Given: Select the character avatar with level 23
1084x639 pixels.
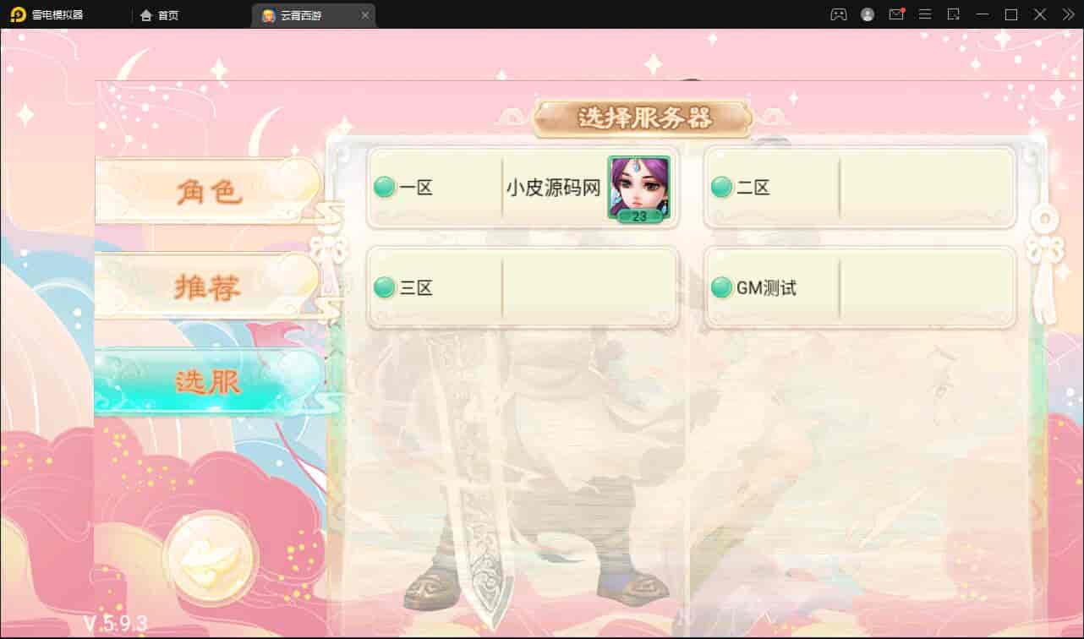Looking at the screenshot, I should 638,188.
